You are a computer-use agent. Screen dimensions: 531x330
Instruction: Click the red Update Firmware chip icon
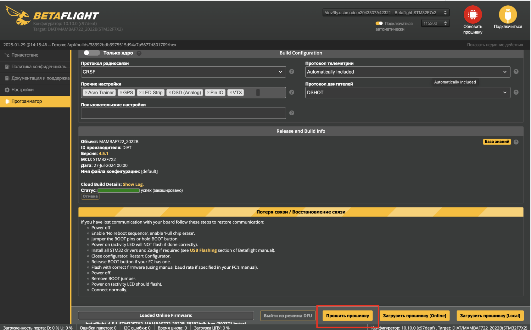pos(472,14)
